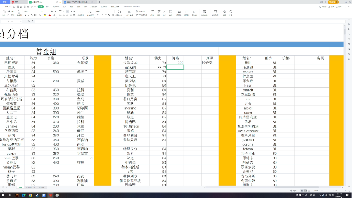Click the save icon in quick toolbar

[x=14, y=7]
